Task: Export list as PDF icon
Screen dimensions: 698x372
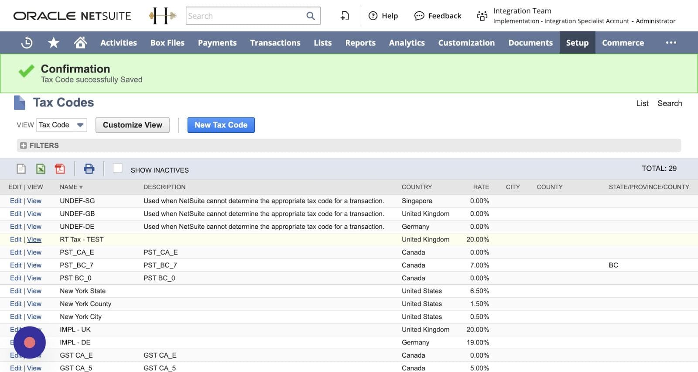Action: point(60,169)
